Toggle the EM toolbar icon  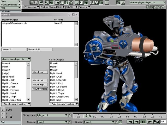coord(101,3)
